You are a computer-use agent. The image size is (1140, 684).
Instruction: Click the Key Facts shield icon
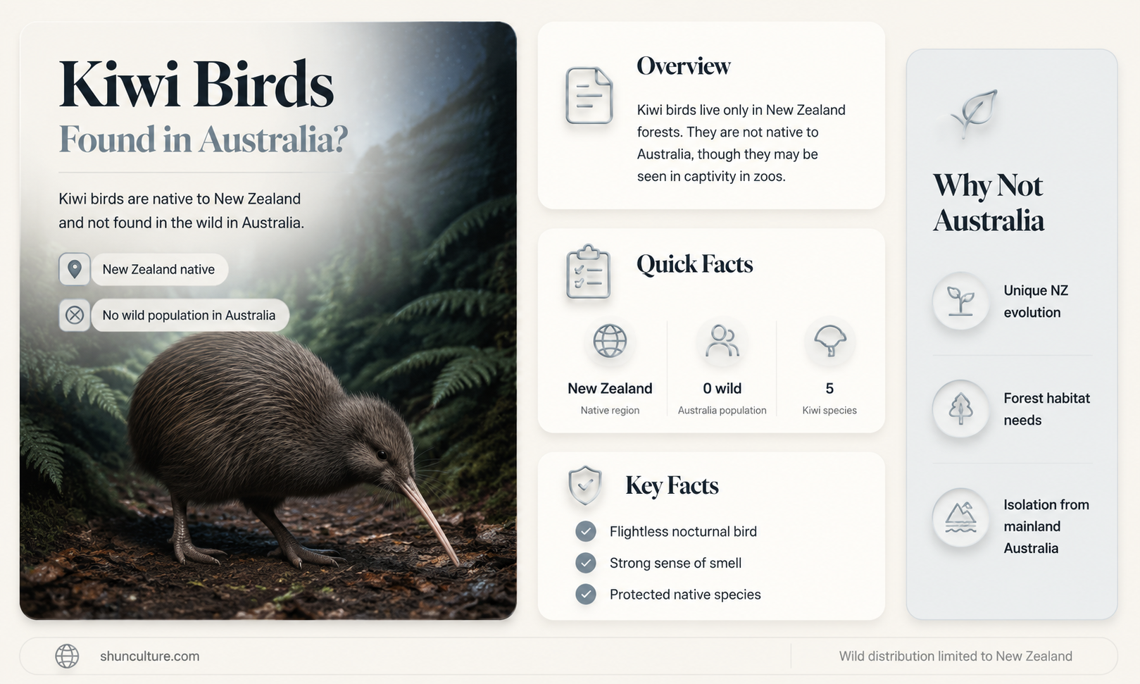(x=585, y=485)
